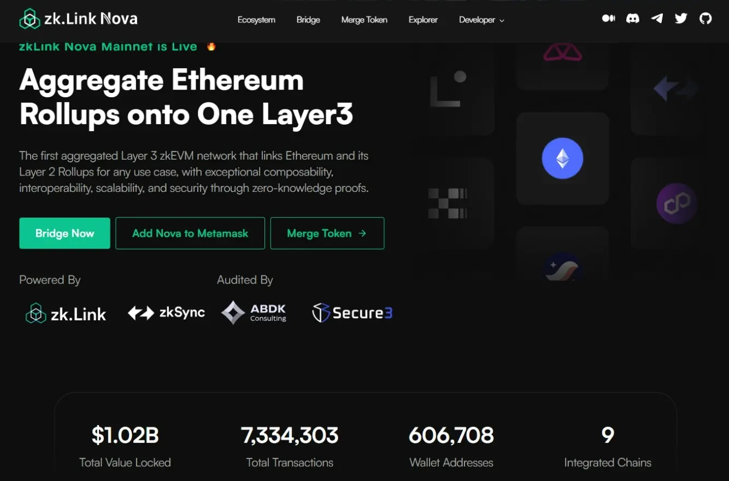
Task: Open the Medium social icon
Action: coord(608,19)
